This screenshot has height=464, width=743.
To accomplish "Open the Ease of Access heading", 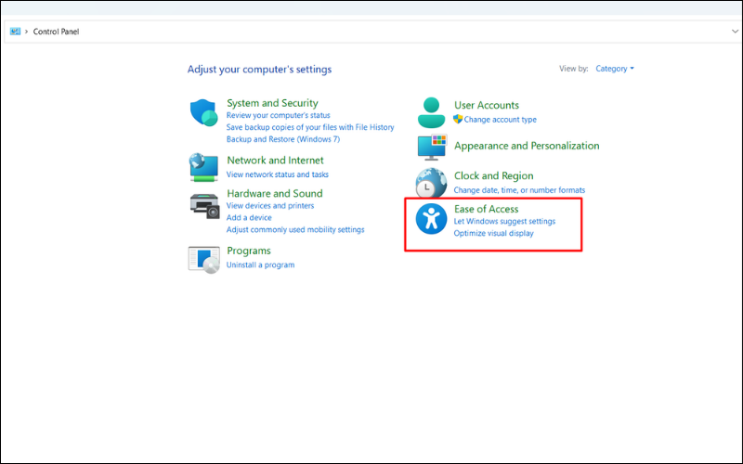I will click(x=486, y=209).
